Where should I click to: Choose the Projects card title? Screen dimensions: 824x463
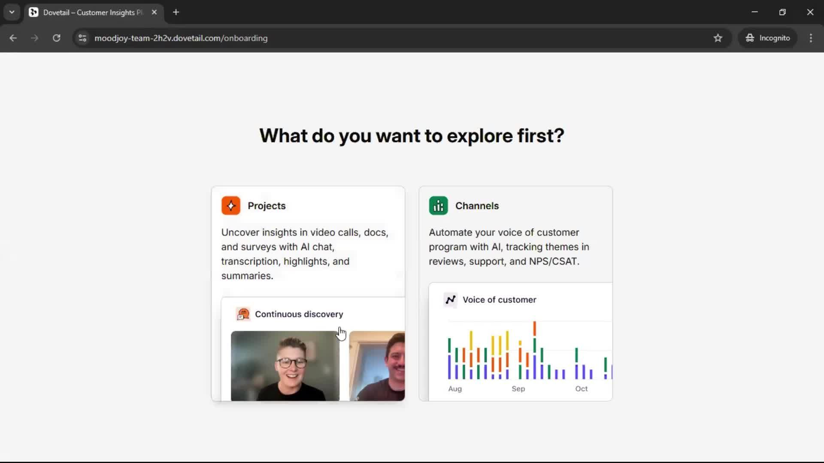coord(267,206)
